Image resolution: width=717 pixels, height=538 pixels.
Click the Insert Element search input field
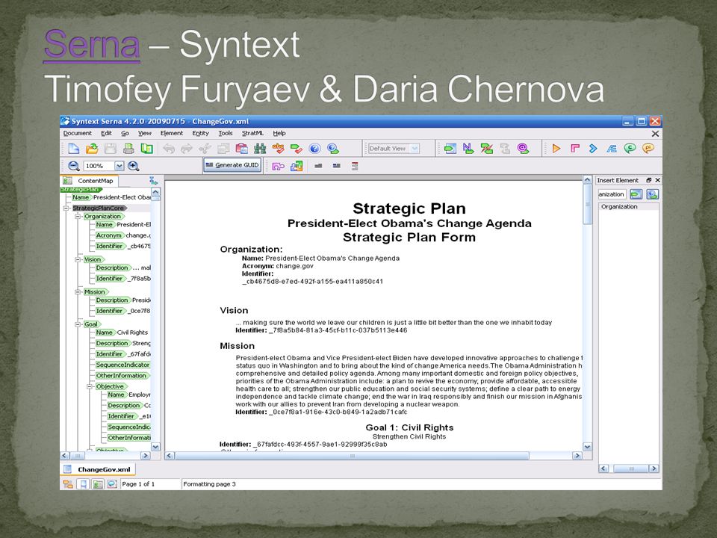pos(612,194)
